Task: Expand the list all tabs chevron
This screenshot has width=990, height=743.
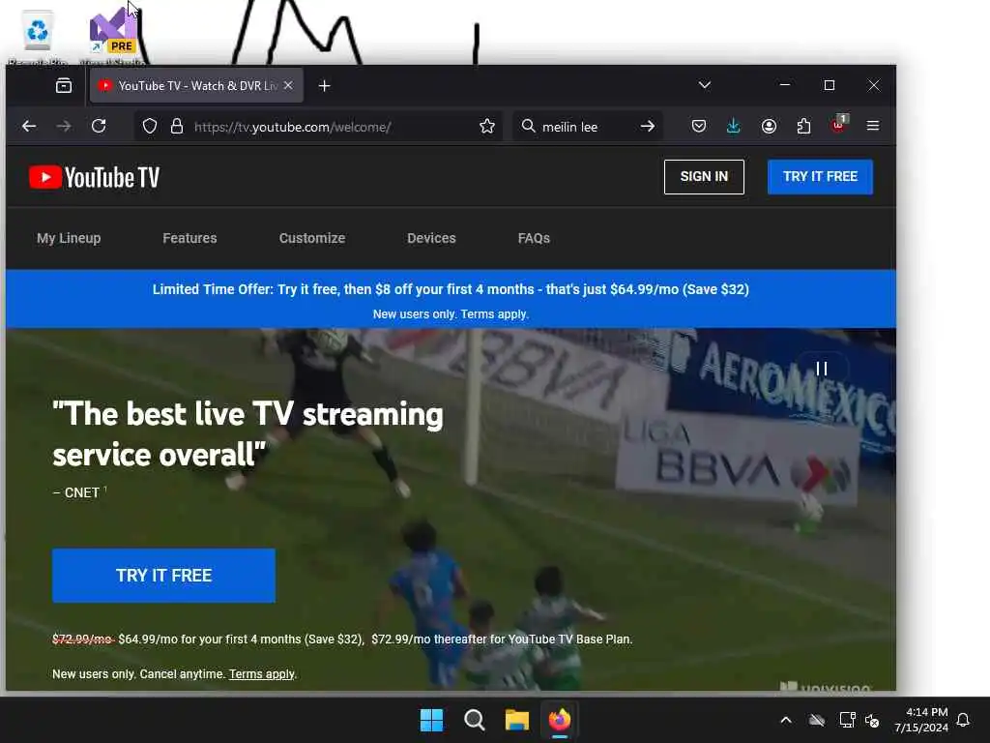Action: [705, 85]
